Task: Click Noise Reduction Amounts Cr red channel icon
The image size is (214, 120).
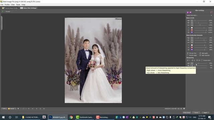Action: coord(192,47)
